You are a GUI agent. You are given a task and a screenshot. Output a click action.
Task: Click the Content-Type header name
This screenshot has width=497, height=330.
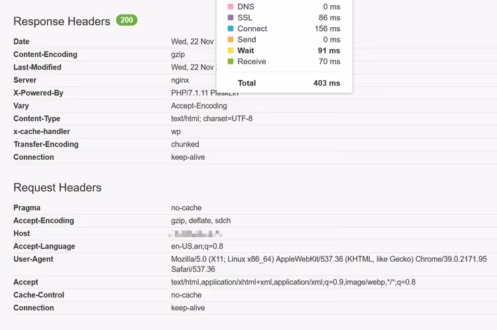pos(36,119)
